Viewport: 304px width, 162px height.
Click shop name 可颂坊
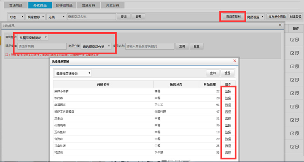[59, 153]
